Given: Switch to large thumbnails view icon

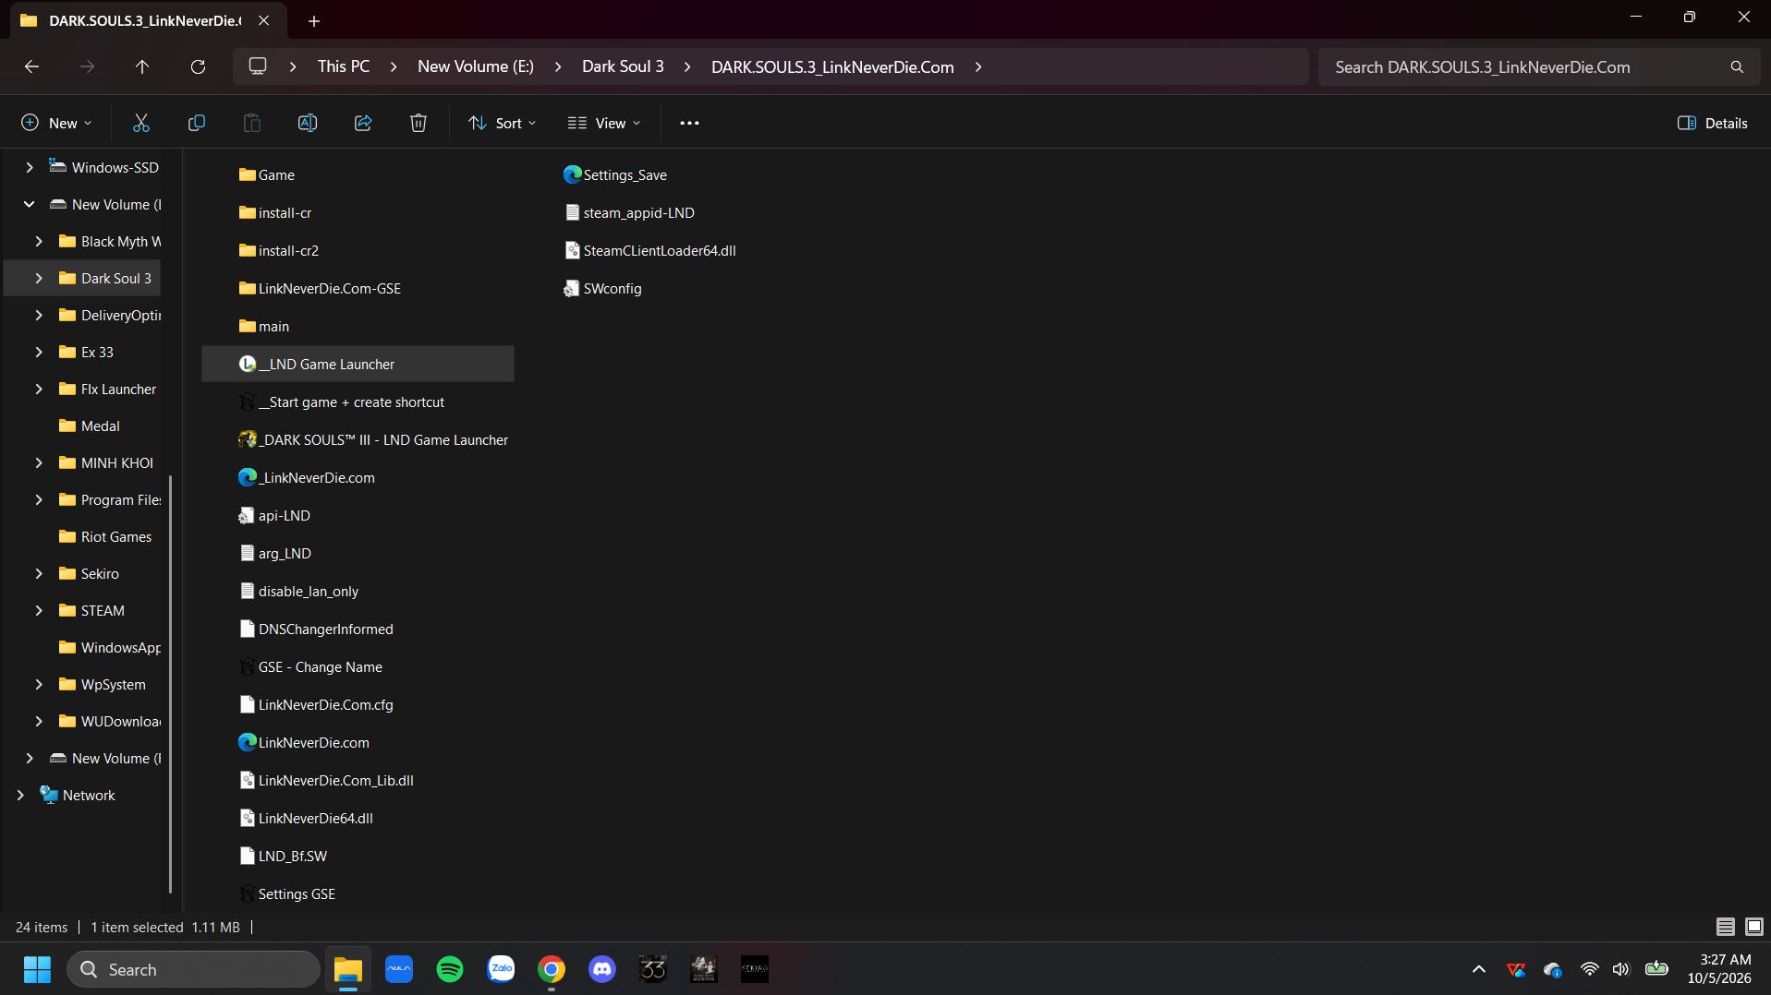Looking at the screenshot, I should coord(1753,927).
